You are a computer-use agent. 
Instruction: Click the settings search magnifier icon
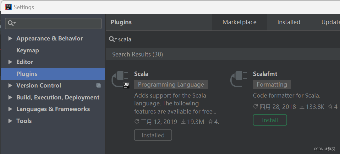tap(12, 23)
